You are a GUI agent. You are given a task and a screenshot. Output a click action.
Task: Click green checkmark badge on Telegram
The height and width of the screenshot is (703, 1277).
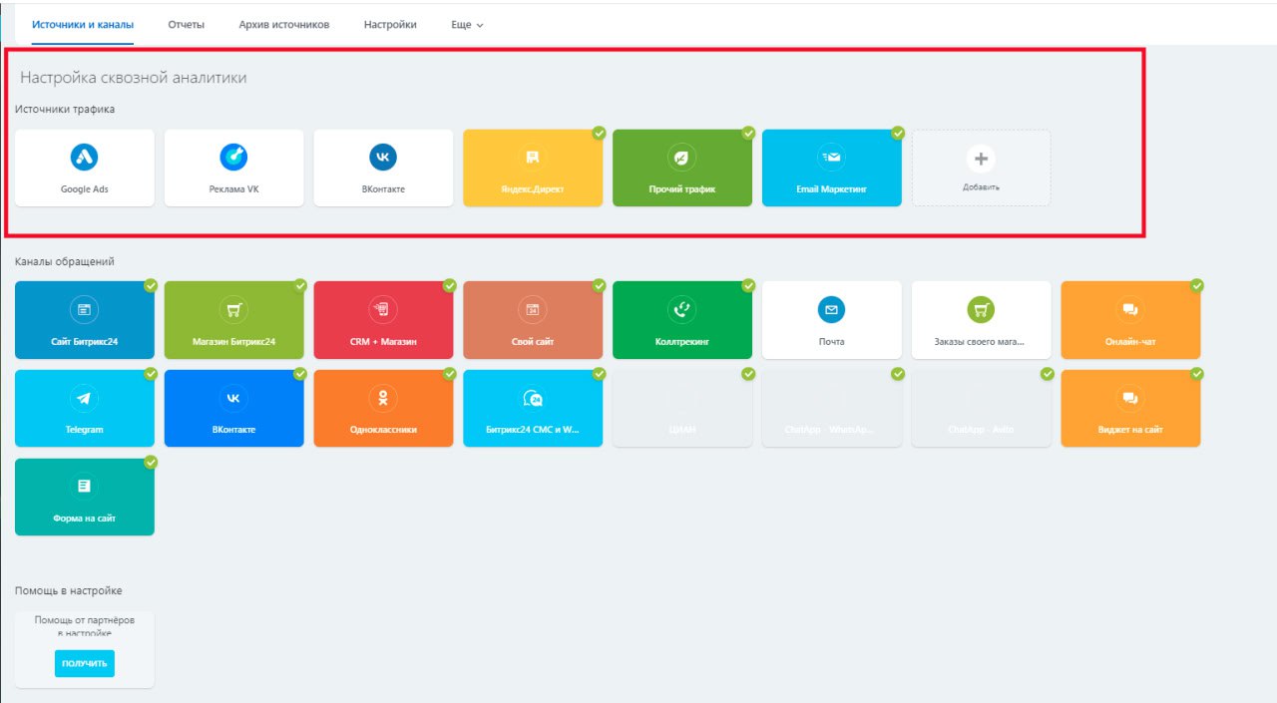(x=151, y=374)
